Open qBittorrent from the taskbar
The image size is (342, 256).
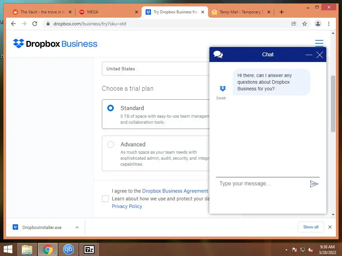coord(68,249)
